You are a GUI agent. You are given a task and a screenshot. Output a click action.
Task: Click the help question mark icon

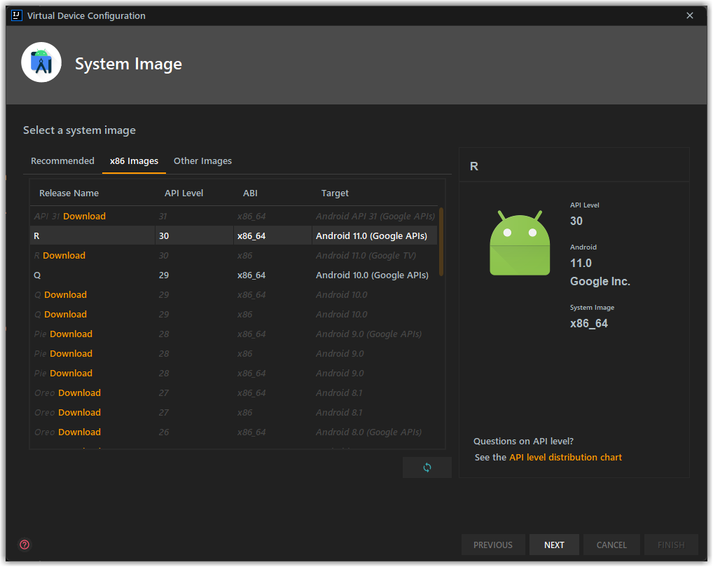(25, 545)
